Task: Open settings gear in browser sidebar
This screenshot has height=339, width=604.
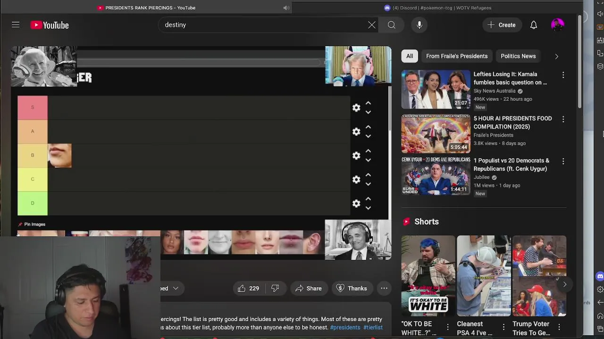Action: pos(600,289)
